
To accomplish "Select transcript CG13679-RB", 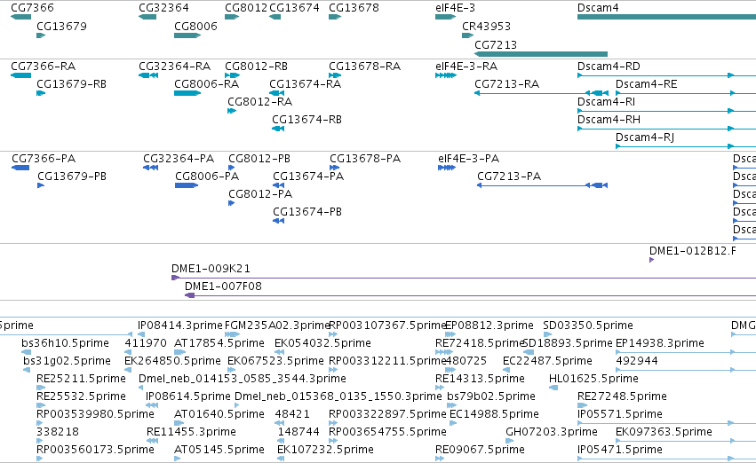I will point(71,83).
